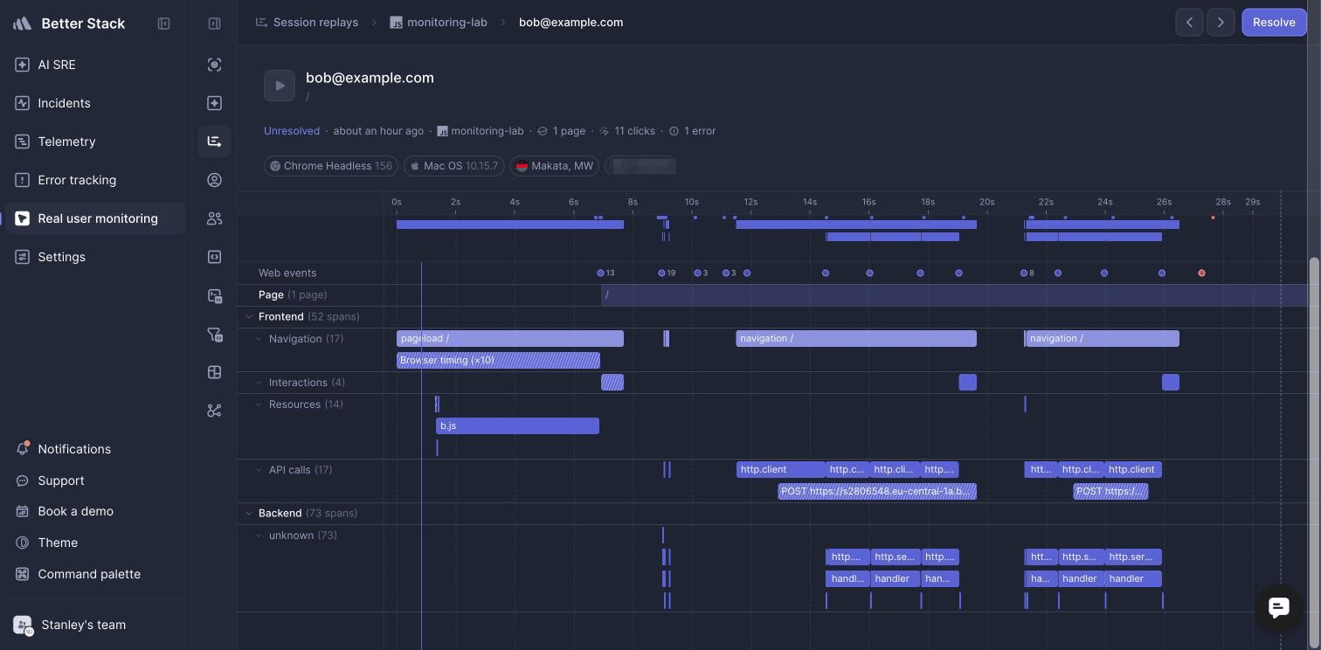Select the pageload / navigation span
Image resolution: width=1321 pixels, height=650 pixels.
pyautogui.click(x=510, y=339)
